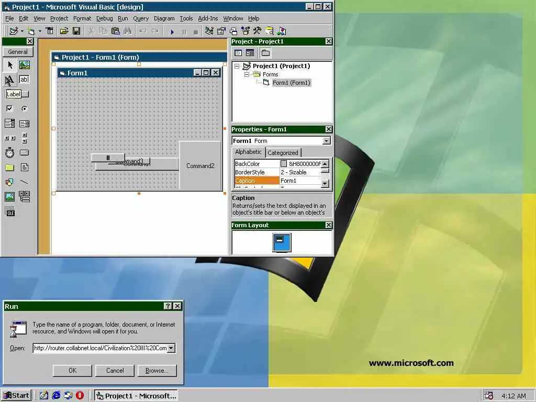Click the General toolbox tab

point(18,52)
